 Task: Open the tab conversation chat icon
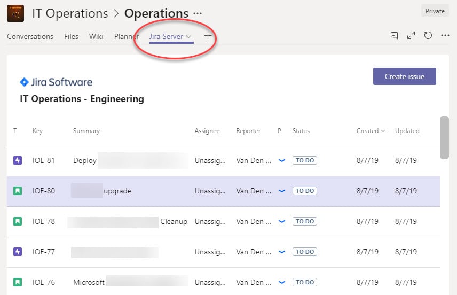394,36
